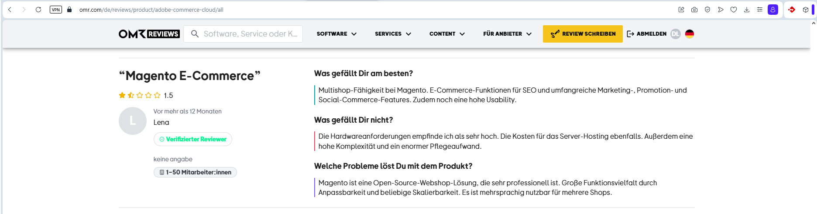This screenshot has width=817, height=214.
Task: Open the shield privacy protection icon
Action: coord(707,10)
